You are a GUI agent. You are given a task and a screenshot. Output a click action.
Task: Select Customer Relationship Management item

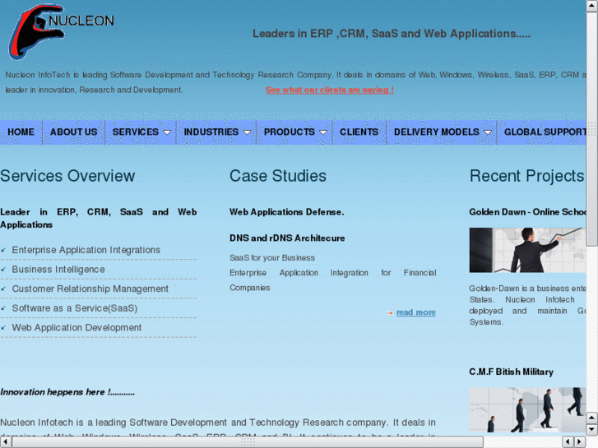90,289
